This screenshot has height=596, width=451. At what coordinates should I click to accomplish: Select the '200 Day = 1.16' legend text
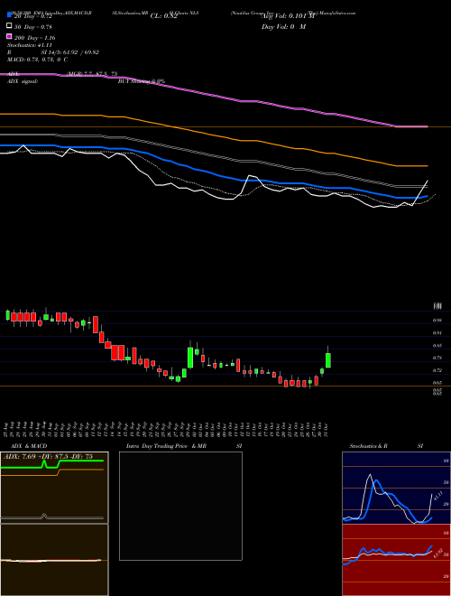click(x=34, y=38)
